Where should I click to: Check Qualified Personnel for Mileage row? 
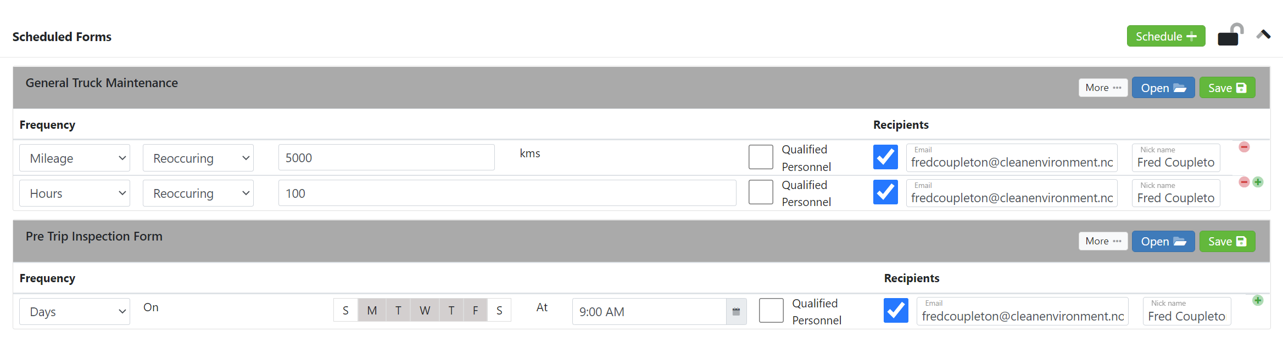[761, 157]
